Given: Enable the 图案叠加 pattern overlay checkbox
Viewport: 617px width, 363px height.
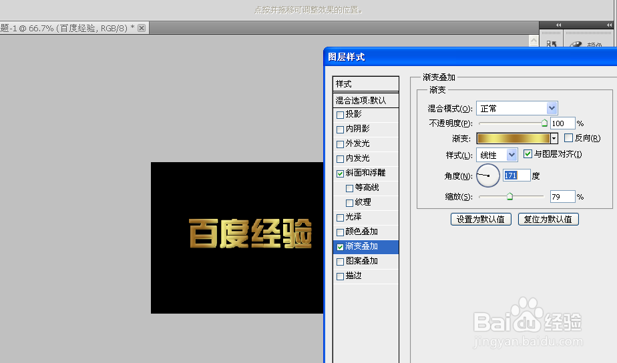Looking at the screenshot, I should 341,262.
